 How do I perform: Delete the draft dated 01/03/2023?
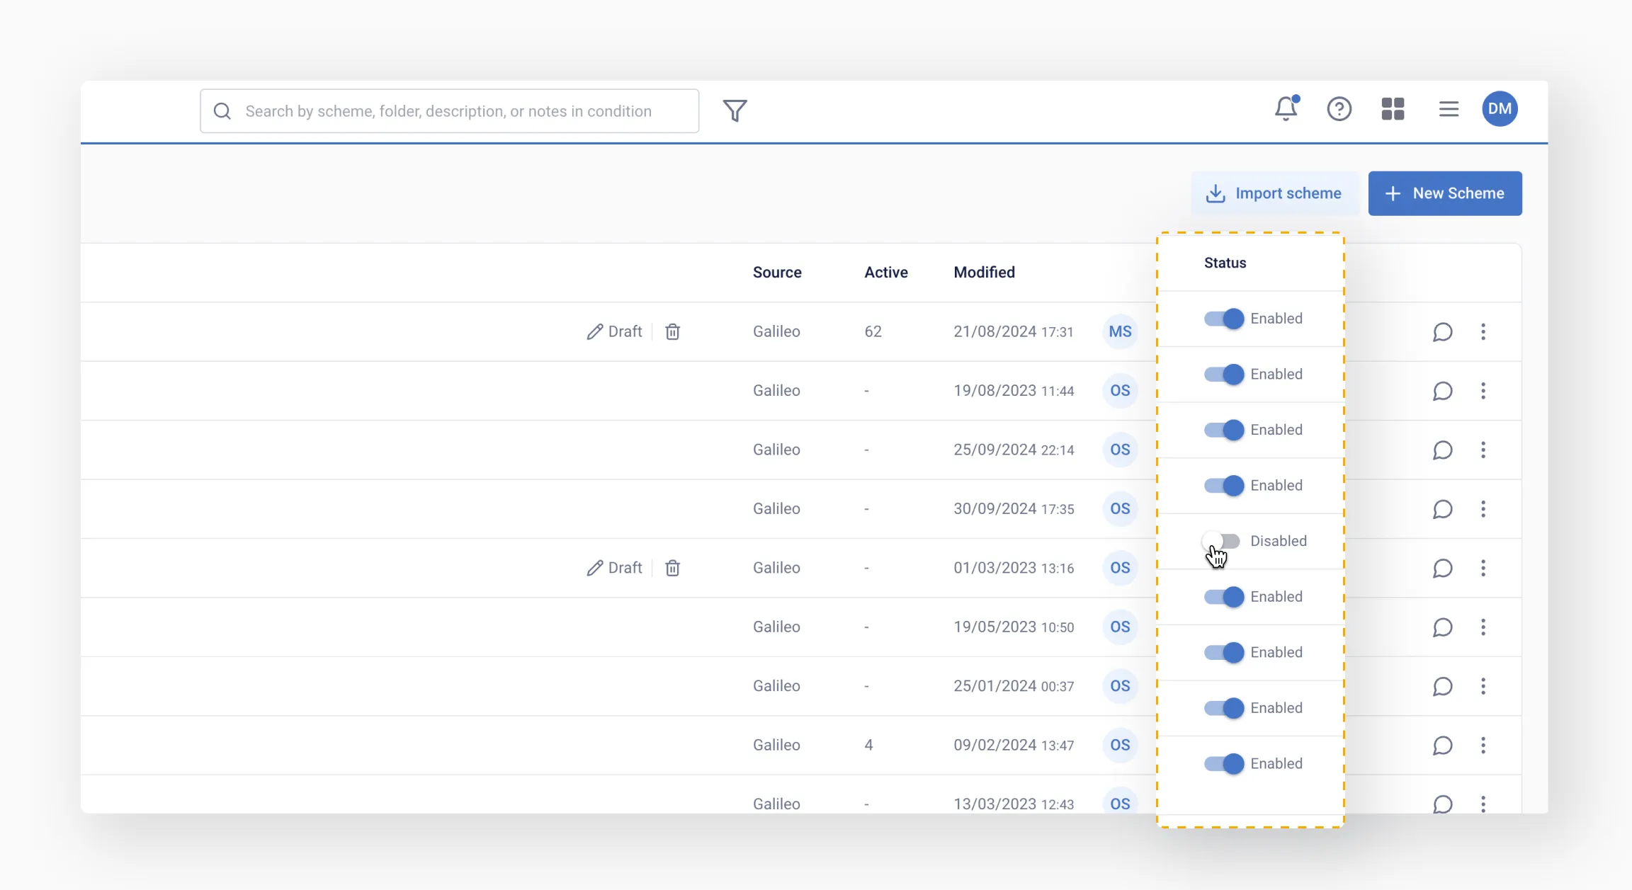tap(672, 568)
